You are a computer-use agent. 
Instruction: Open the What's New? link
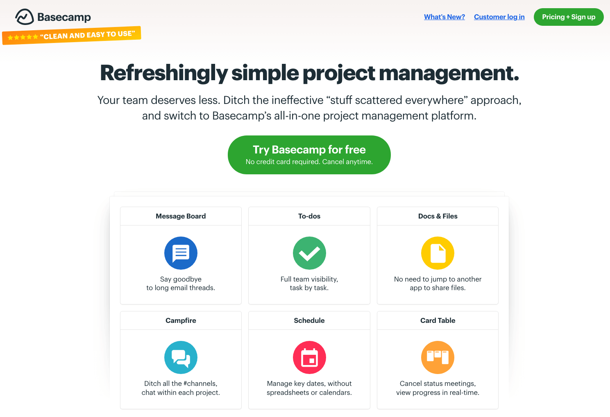[x=444, y=17]
